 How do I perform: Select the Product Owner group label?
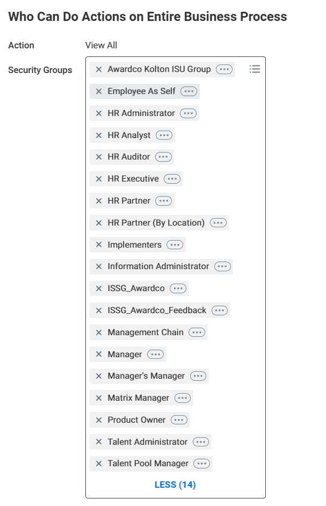coord(137,420)
